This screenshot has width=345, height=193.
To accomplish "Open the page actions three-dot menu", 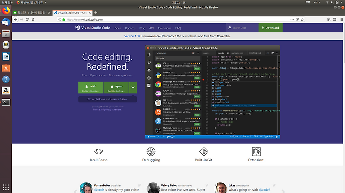I will 292,19.
